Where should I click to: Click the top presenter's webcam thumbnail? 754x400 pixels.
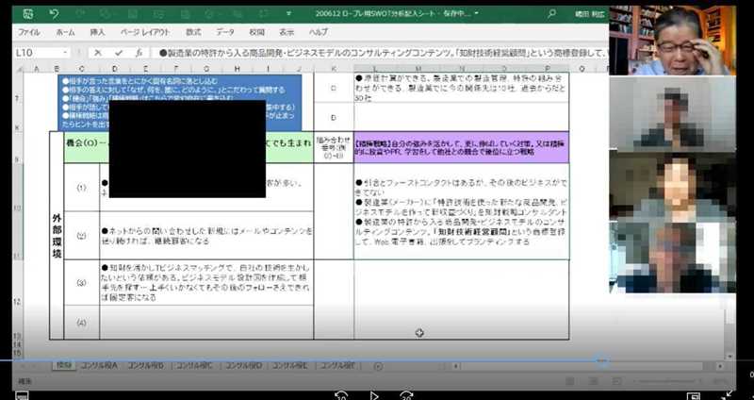tap(672, 41)
